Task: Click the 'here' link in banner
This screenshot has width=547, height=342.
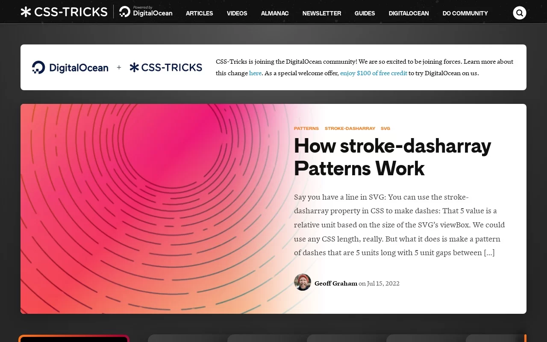Action: 255,73
